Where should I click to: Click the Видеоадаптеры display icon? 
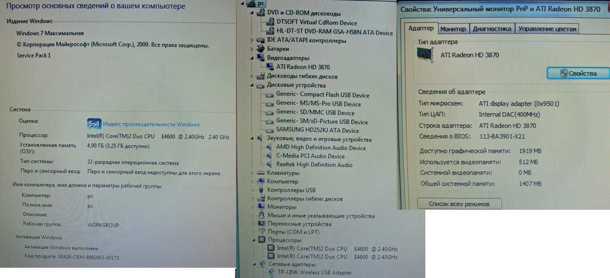(260, 58)
